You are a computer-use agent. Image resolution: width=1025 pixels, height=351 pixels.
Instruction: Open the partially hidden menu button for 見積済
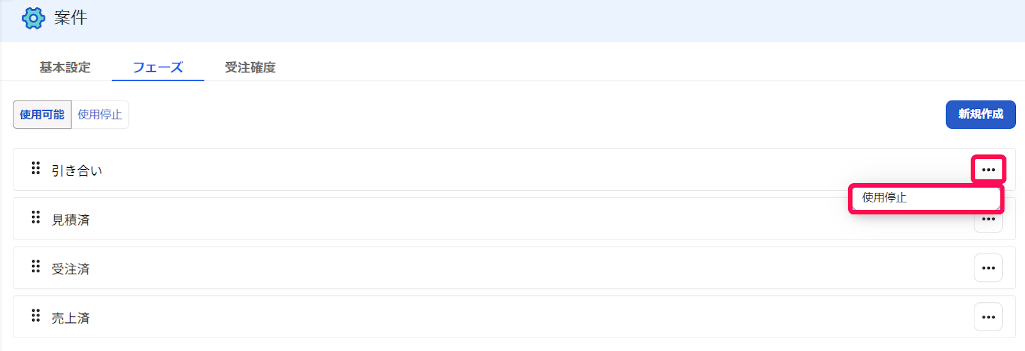(988, 223)
